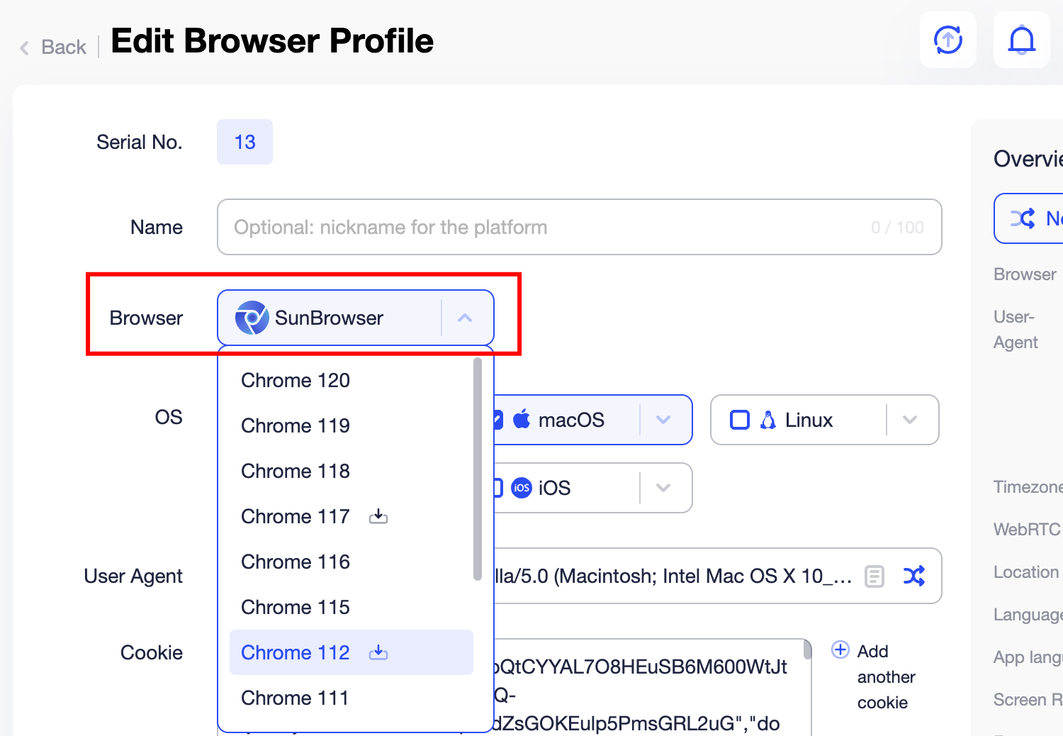The width and height of the screenshot is (1063, 736).
Task: Randomize the User Agent with shuffle icon
Action: tap(914, 576)
